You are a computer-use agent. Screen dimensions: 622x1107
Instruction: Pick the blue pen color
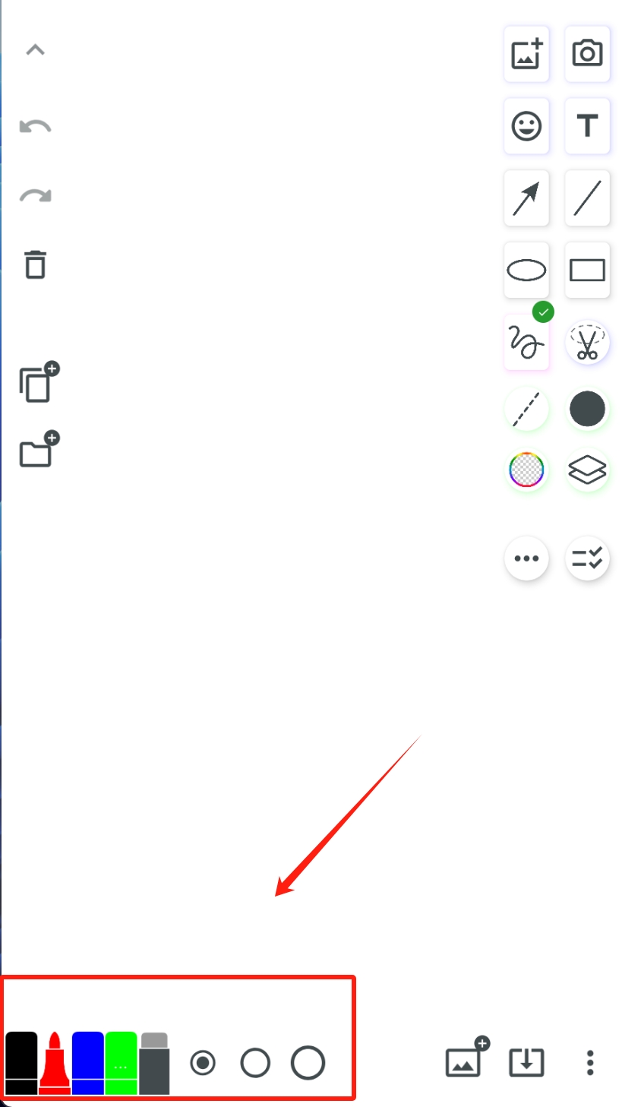[87, 1063]
